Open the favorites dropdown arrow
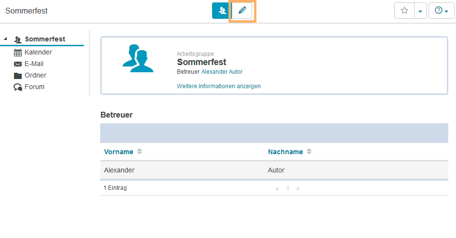The image size is (456, 238). [x=420, y=11]
